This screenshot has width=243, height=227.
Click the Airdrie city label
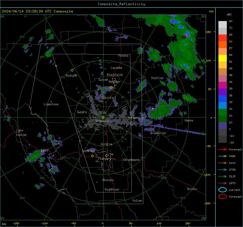(106, 144)
